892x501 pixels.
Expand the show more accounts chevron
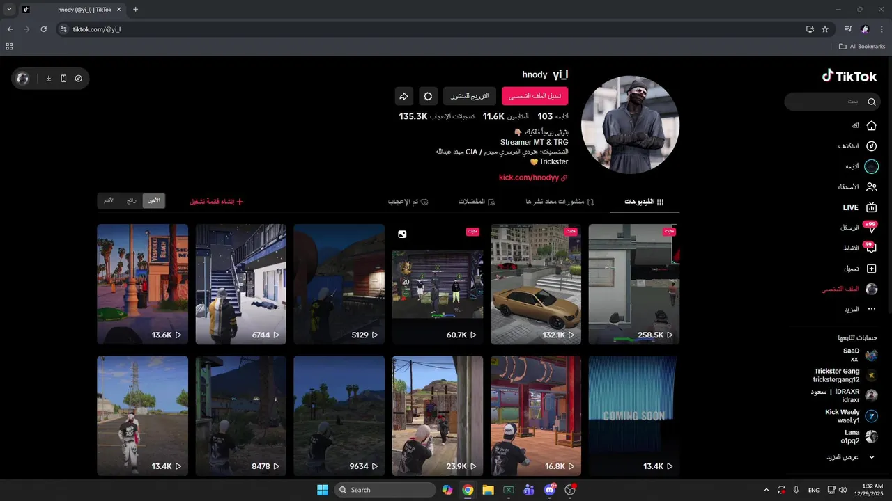(x=871, y=457)
